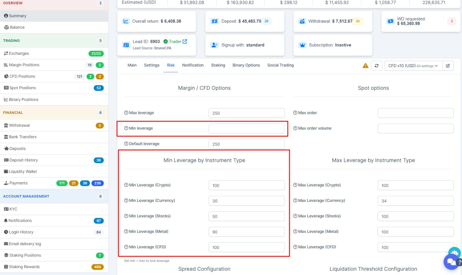
Task: Click the Max Leverage (Metal) field
Action: pos(415,232)
